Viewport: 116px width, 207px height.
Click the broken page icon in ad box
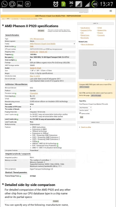point(95,64)
